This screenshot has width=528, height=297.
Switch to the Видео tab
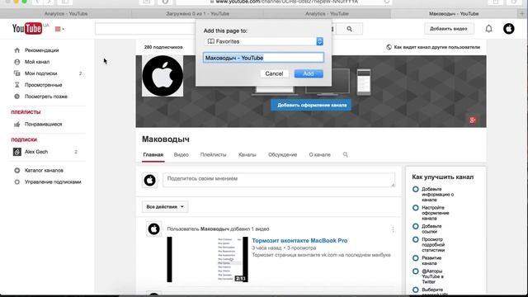click(x=181, y=155)
